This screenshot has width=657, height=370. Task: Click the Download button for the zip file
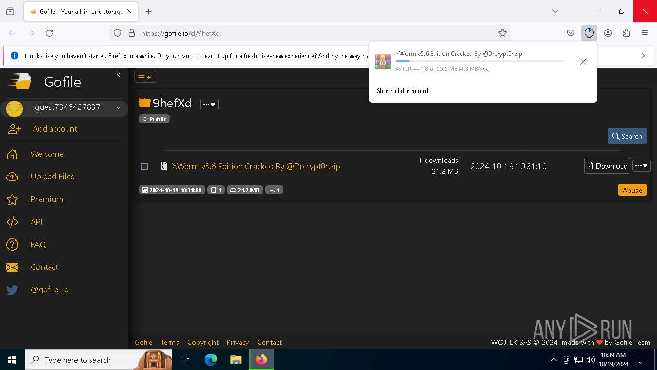pos(607,166)
